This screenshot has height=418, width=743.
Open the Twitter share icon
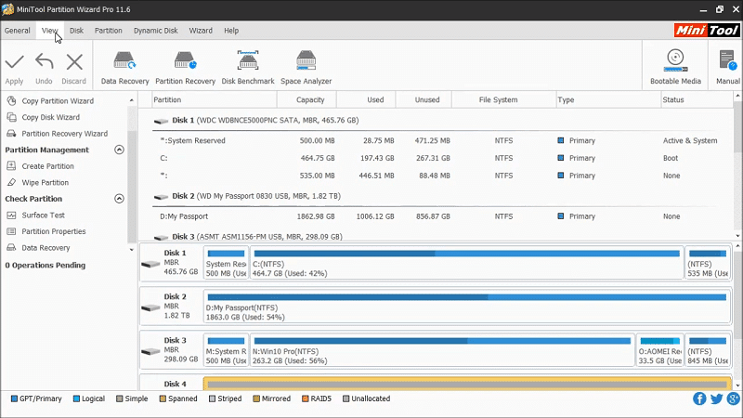click(716, 398)
